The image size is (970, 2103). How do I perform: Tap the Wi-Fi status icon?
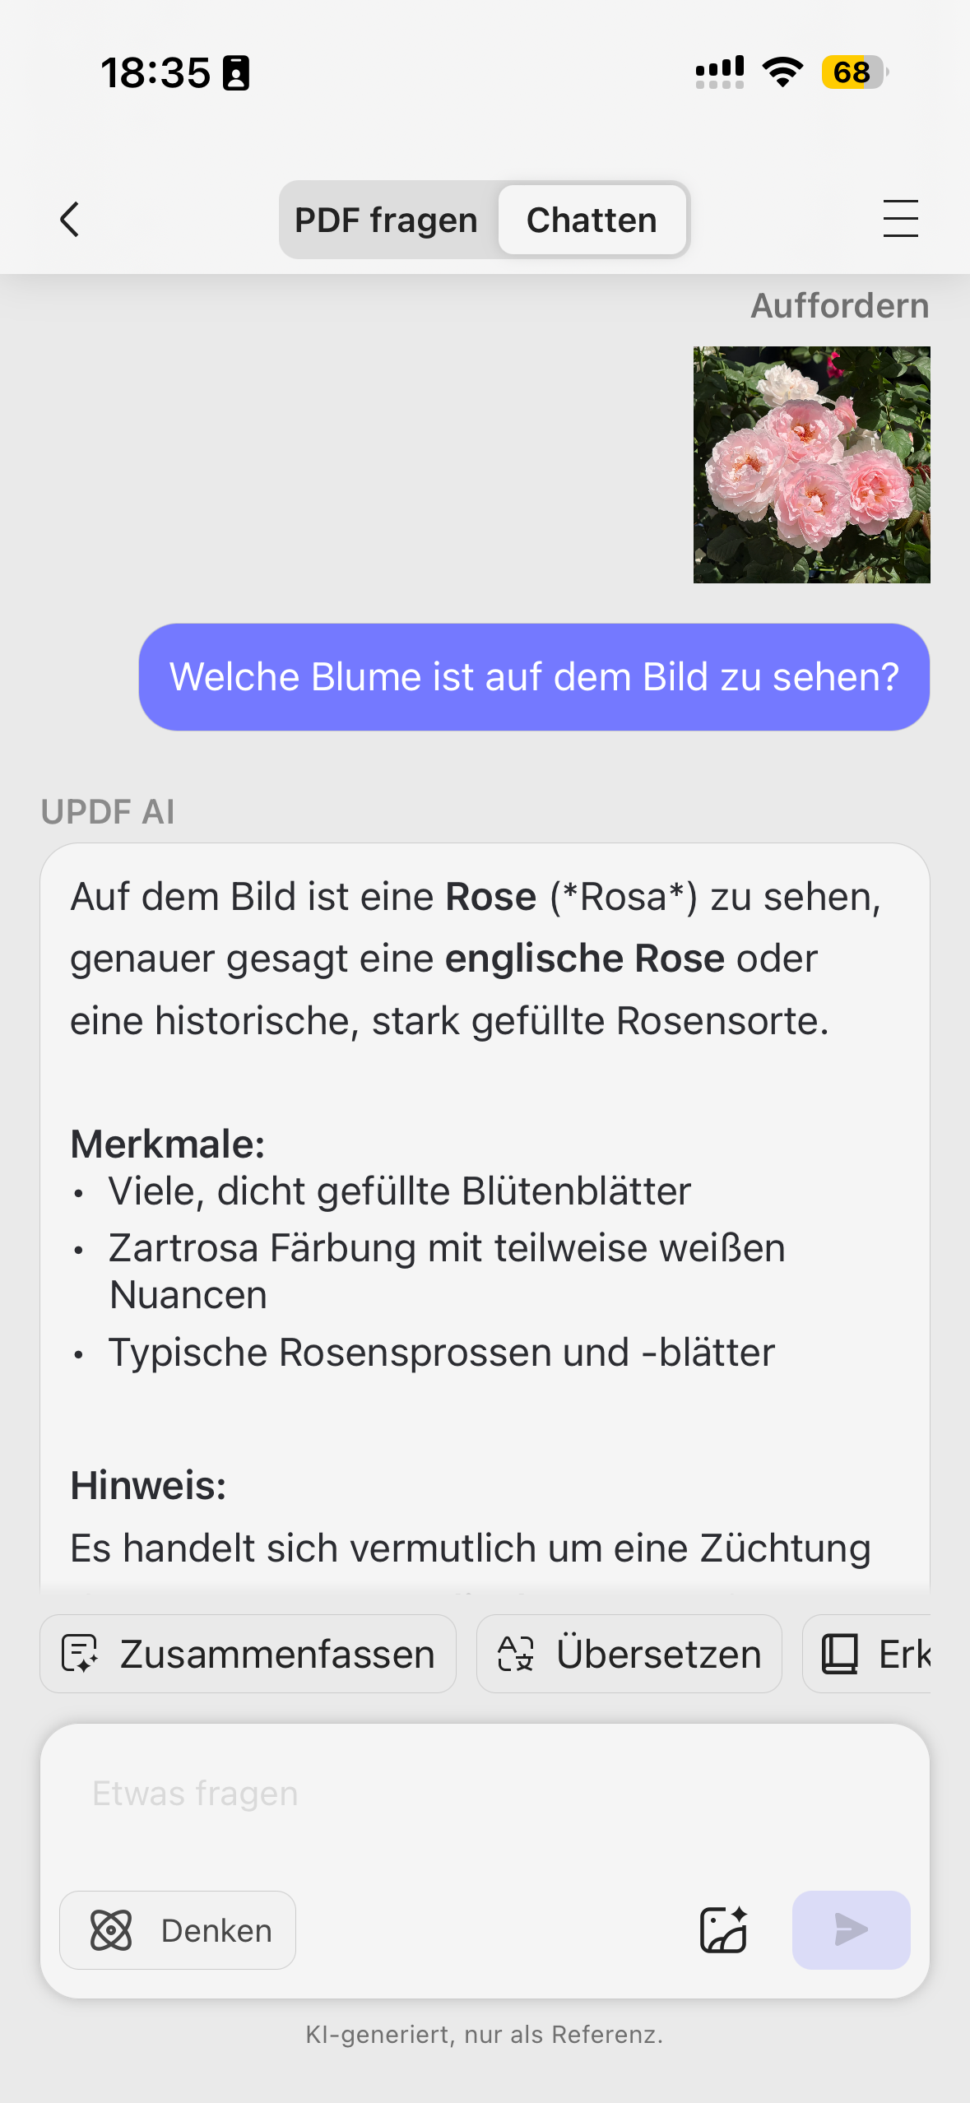[x=782, y=72]
